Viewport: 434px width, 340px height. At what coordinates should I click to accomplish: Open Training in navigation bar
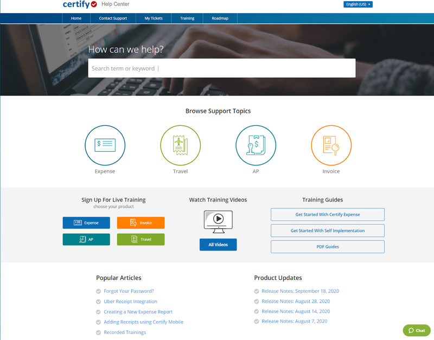(x=187, y=18)
